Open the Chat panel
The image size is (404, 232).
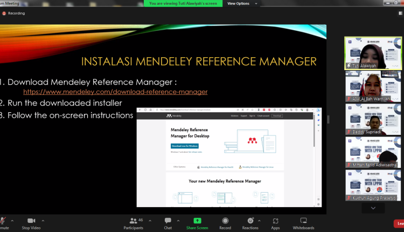168,223
